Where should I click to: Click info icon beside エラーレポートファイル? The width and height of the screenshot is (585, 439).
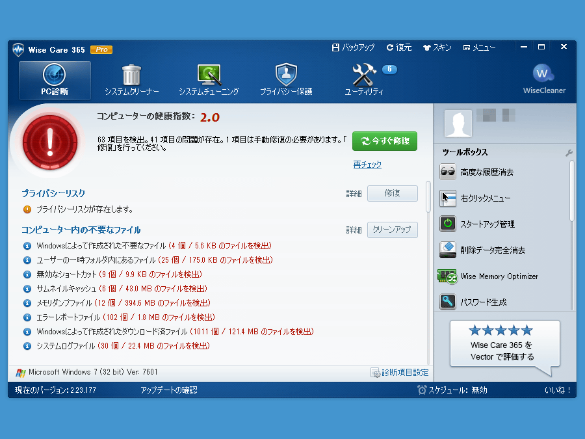(27, 317)
